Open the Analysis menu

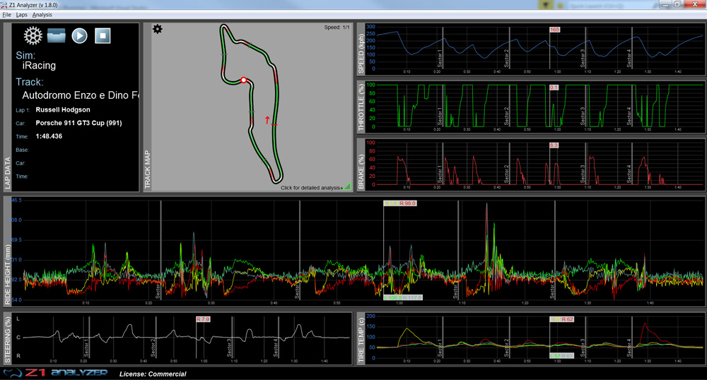click(42, 15)
